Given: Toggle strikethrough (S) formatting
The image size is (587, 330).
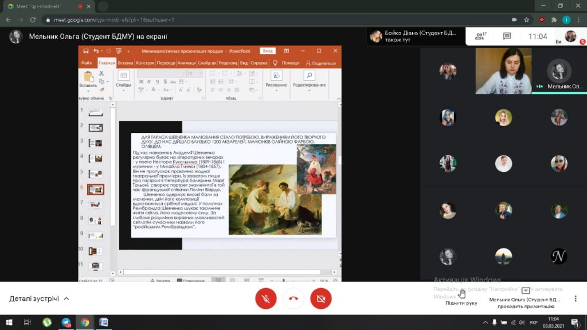Looking at the screenshot, I should click(x=165, y=81).
